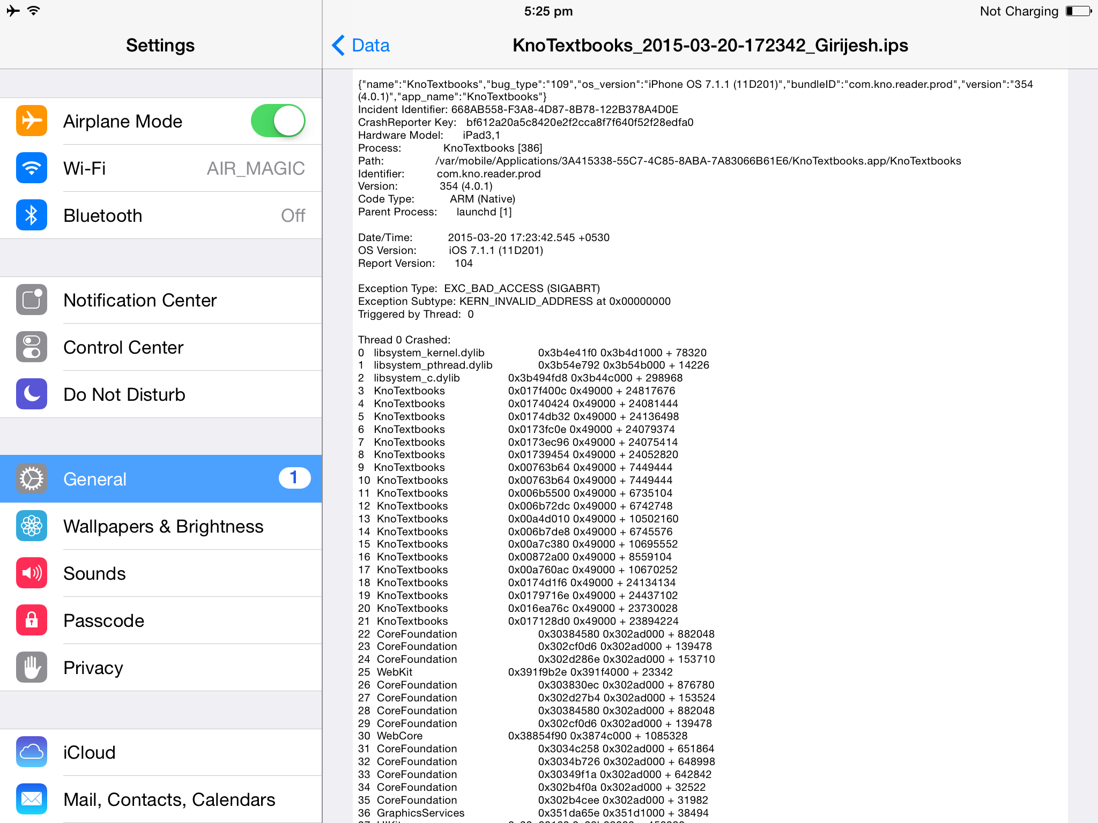Tap the Airplane Mode orange icon
This screenshot has width=1098, height=823.
click(x=32, y=121)
